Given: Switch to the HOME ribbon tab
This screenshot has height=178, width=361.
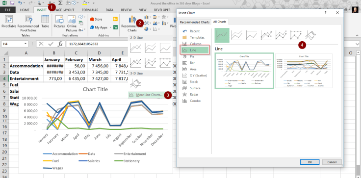Looking at the screenshot, I should (25, 10).
